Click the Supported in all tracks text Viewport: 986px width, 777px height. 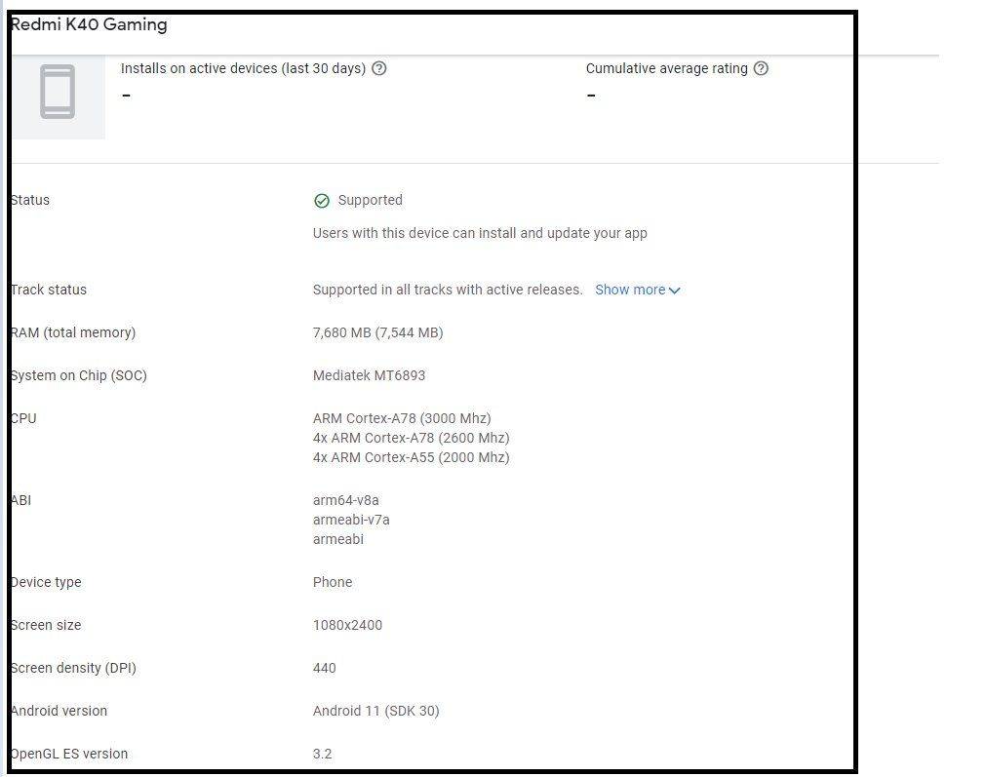449,290
